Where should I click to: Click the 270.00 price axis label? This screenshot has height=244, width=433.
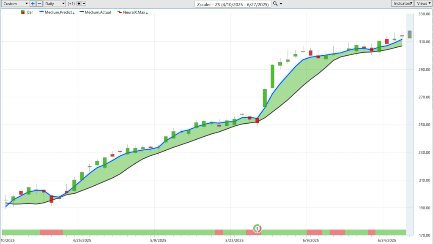[x=424, y=97]
